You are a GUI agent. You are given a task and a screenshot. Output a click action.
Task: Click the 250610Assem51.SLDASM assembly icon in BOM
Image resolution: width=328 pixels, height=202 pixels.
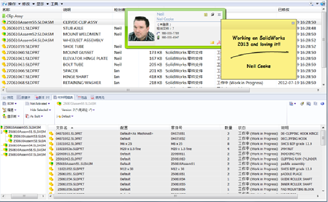point(51,164)
